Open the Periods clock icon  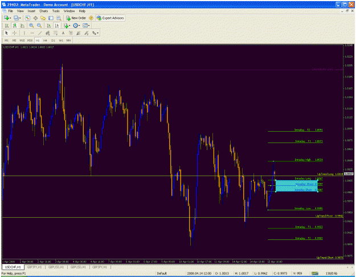coord(75,26)
